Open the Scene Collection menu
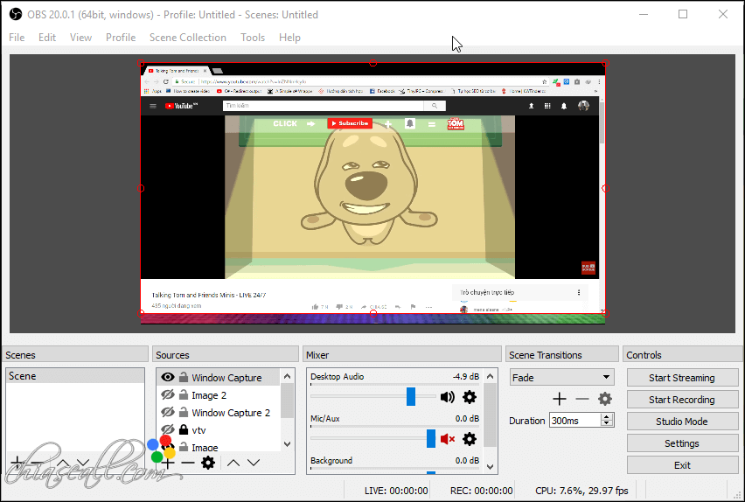Screen dimensions: 745x502 click(188, 37)
